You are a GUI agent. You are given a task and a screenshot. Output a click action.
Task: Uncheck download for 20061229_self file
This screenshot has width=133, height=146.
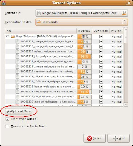click(x=101, y=97)
